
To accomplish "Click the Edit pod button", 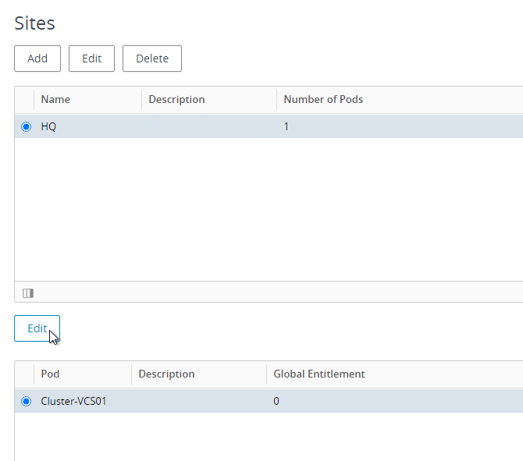I will tap(37, 328).
